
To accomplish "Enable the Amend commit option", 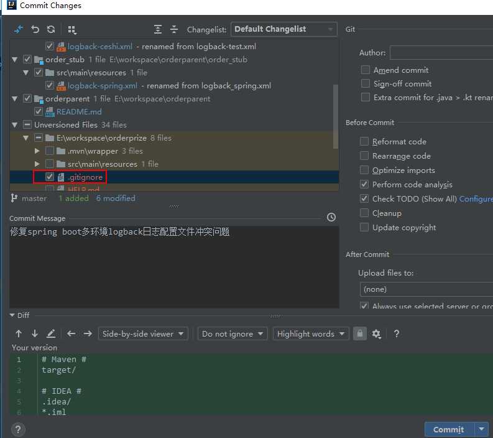I will 366,70.
